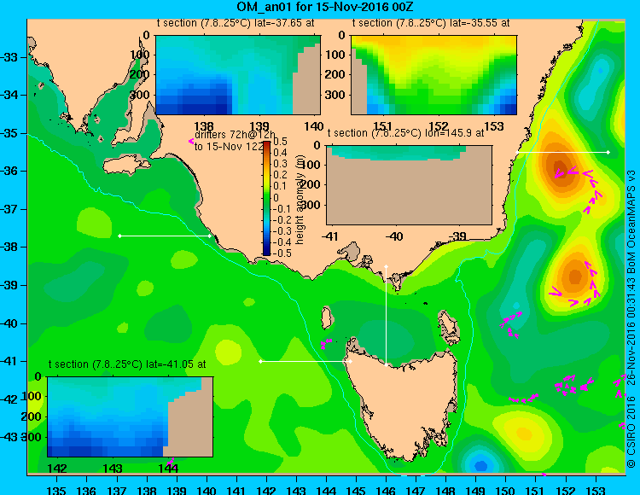The width and height of the screenshot is (640, 495).
Task: Click the '26-Nov-2016 00:31:43' timestamp
Action: tap(631, 331)
